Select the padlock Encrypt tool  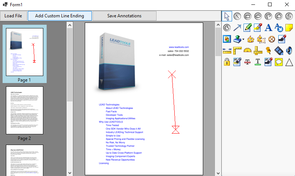227,62
